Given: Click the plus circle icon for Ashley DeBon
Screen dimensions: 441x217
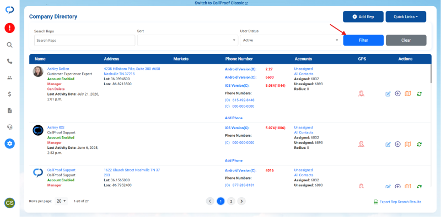Looking at the screenshot, I should pos(397,93).
